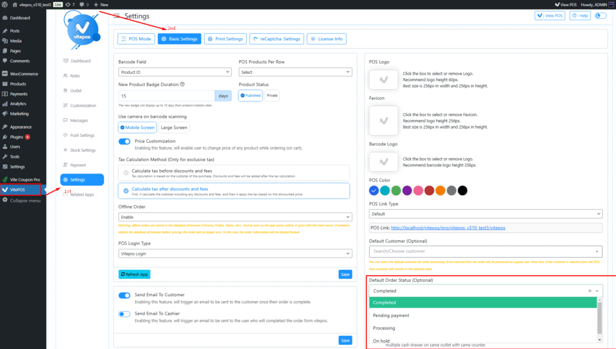
Task: Clear the Completed order status selection
Action: point(590,291)
